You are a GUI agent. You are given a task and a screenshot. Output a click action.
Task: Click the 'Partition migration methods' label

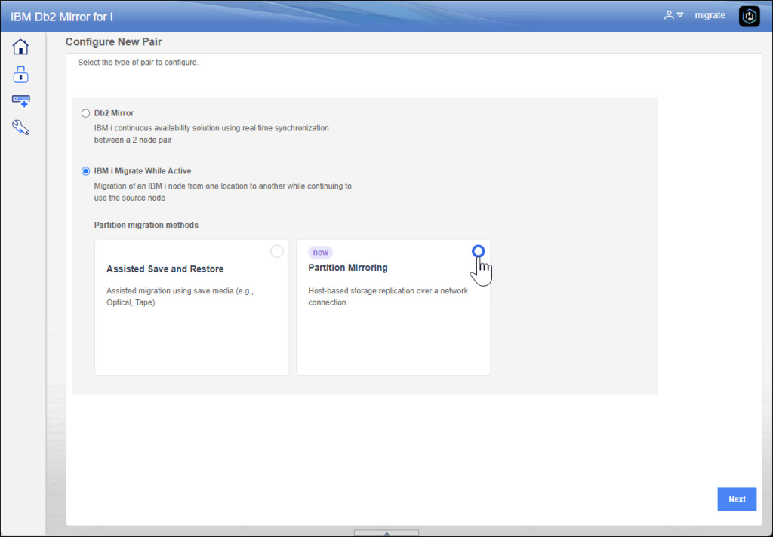[x=146, y=226]
